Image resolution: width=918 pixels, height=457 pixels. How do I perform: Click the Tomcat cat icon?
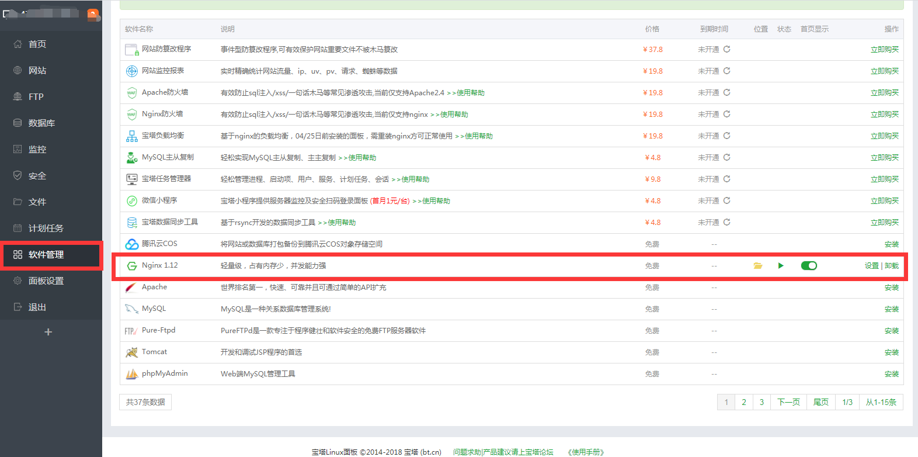(x=132, y=352)
